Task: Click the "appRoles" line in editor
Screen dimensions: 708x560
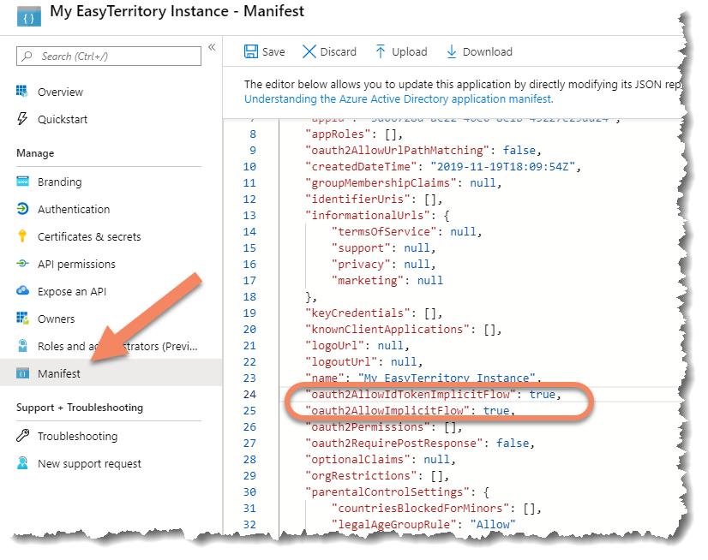Action: pyautogui.click(x=353, y=134)
